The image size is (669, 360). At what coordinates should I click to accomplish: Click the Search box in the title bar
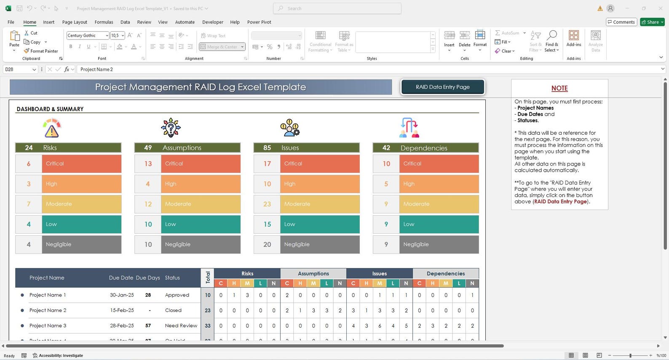pyautogui.click(x=337, y=8)
